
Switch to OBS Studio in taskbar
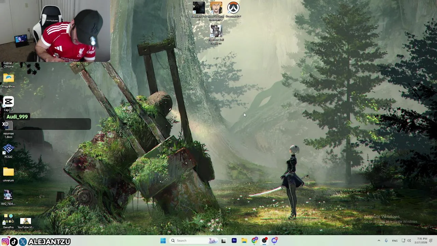click(x=265, y=241)
